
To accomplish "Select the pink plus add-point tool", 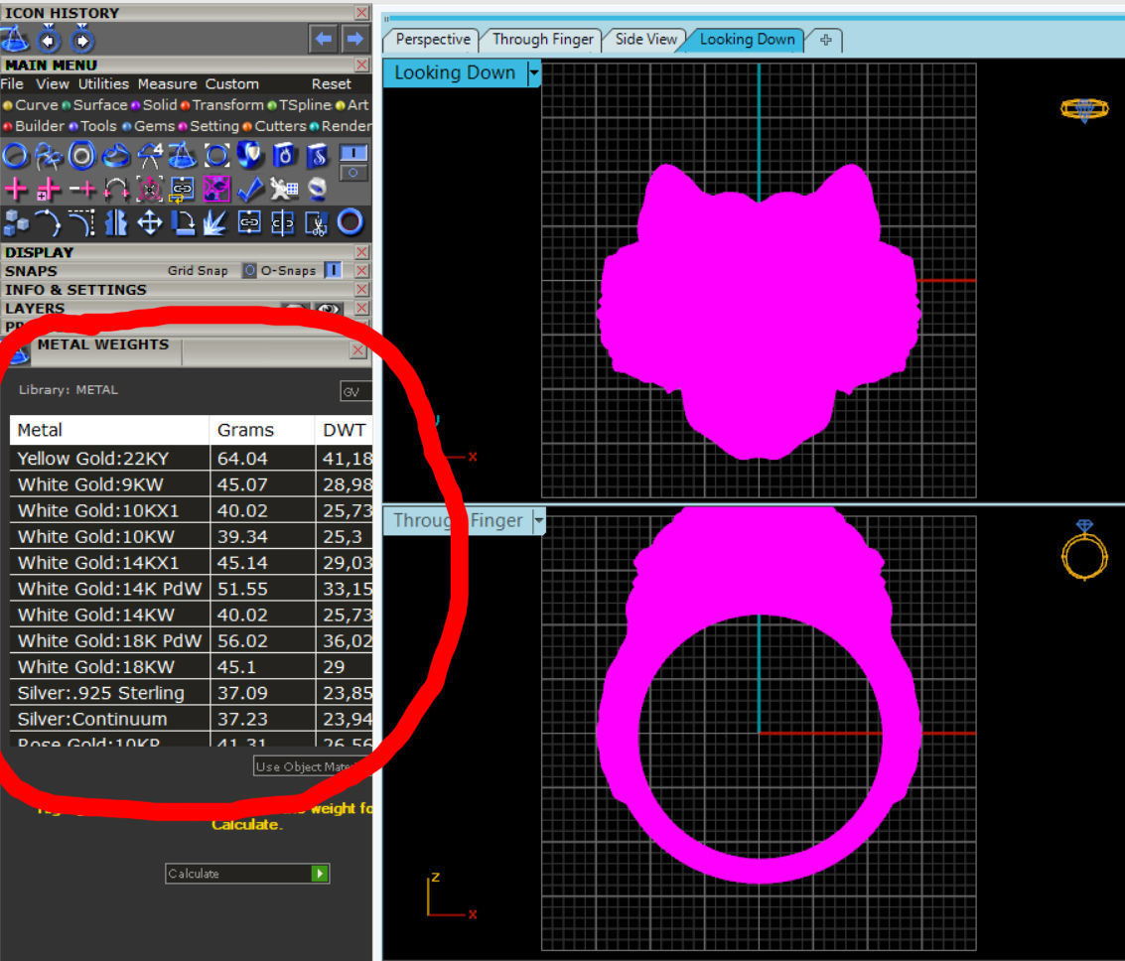I will click(15, 190).
